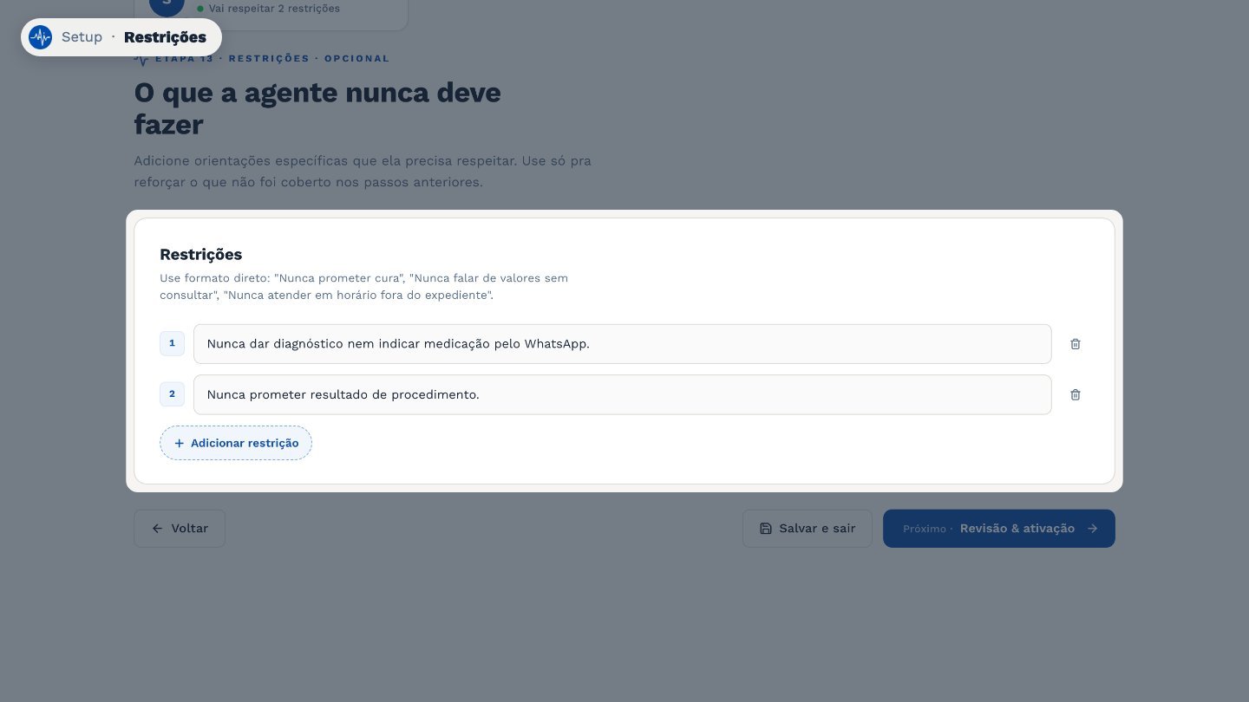Delete the 'prometer resultado' restriction via trash icon

(x=1076, y=394)
